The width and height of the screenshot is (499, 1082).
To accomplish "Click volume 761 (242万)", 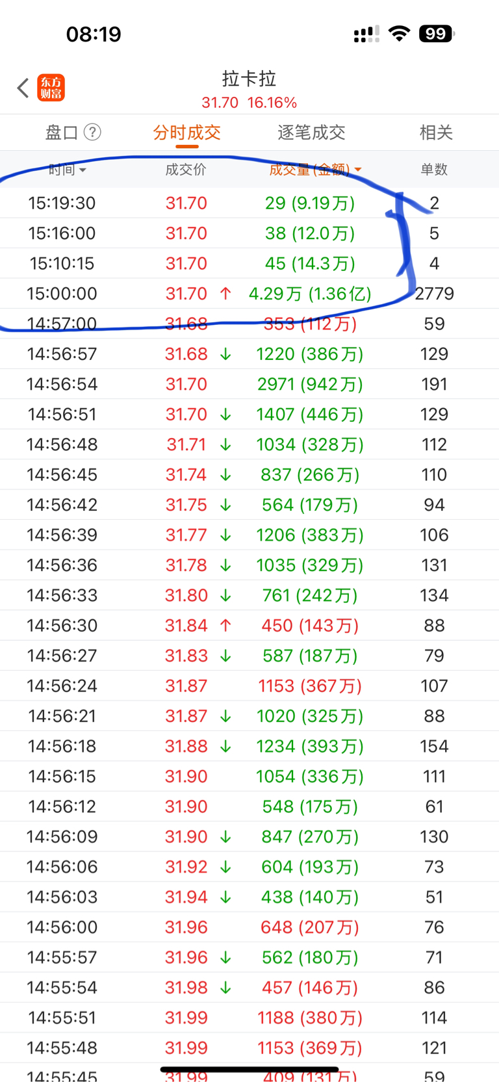I will point(310,595).
